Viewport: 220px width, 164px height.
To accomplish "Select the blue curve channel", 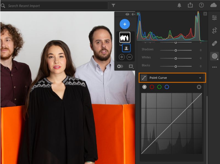I will 167,87.
